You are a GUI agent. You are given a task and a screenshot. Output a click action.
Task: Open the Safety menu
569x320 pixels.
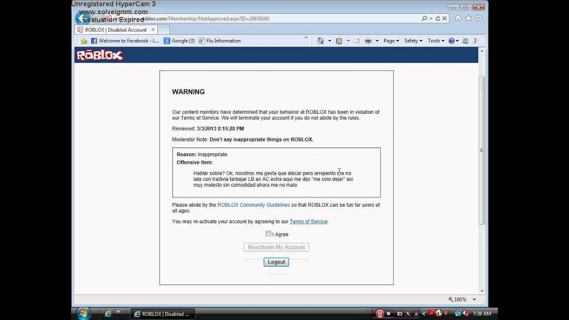(413, 41)
